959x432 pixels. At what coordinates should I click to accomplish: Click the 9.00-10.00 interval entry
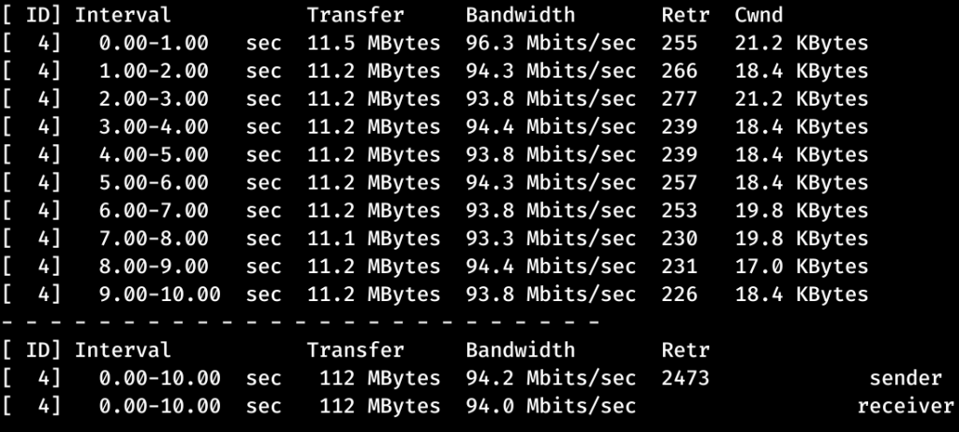click(159, 295)
